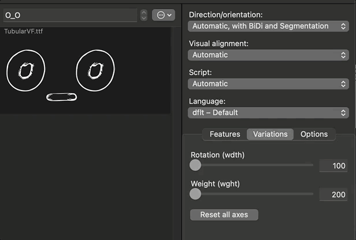Click the Rotation (wdth) slider handle

tap(195, 165)
